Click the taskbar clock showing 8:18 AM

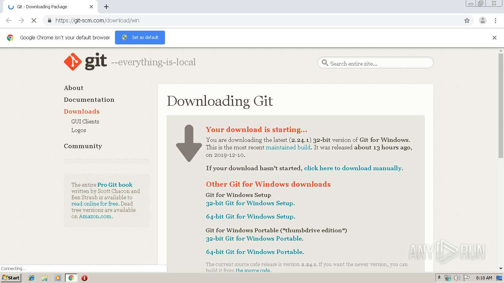tap(484, 278)
